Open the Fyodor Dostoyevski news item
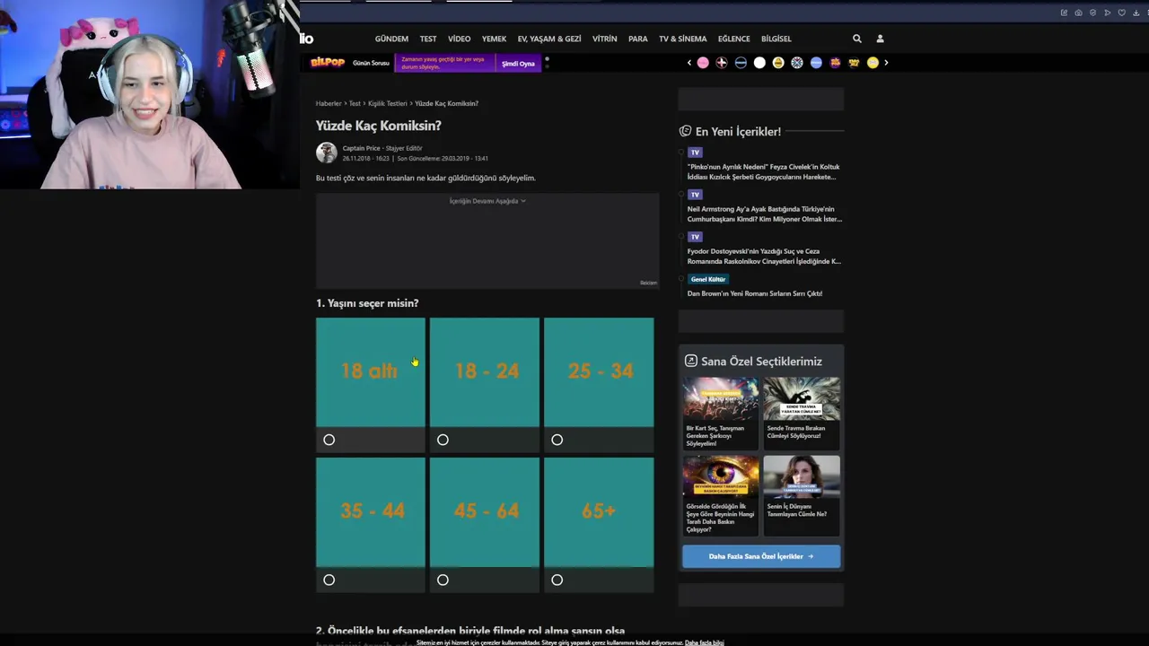 [x=764, y=256]
